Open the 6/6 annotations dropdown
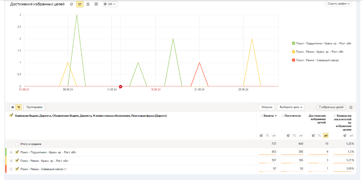This screenshot has width=363, height=184. [x=110, y=4]
